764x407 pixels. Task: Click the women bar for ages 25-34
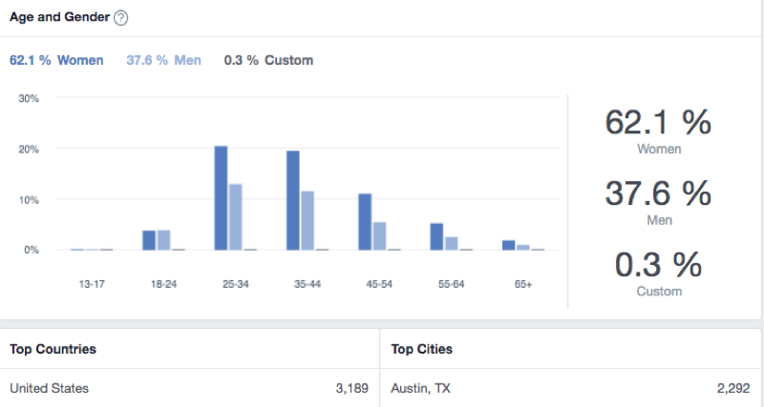(221, 198)
